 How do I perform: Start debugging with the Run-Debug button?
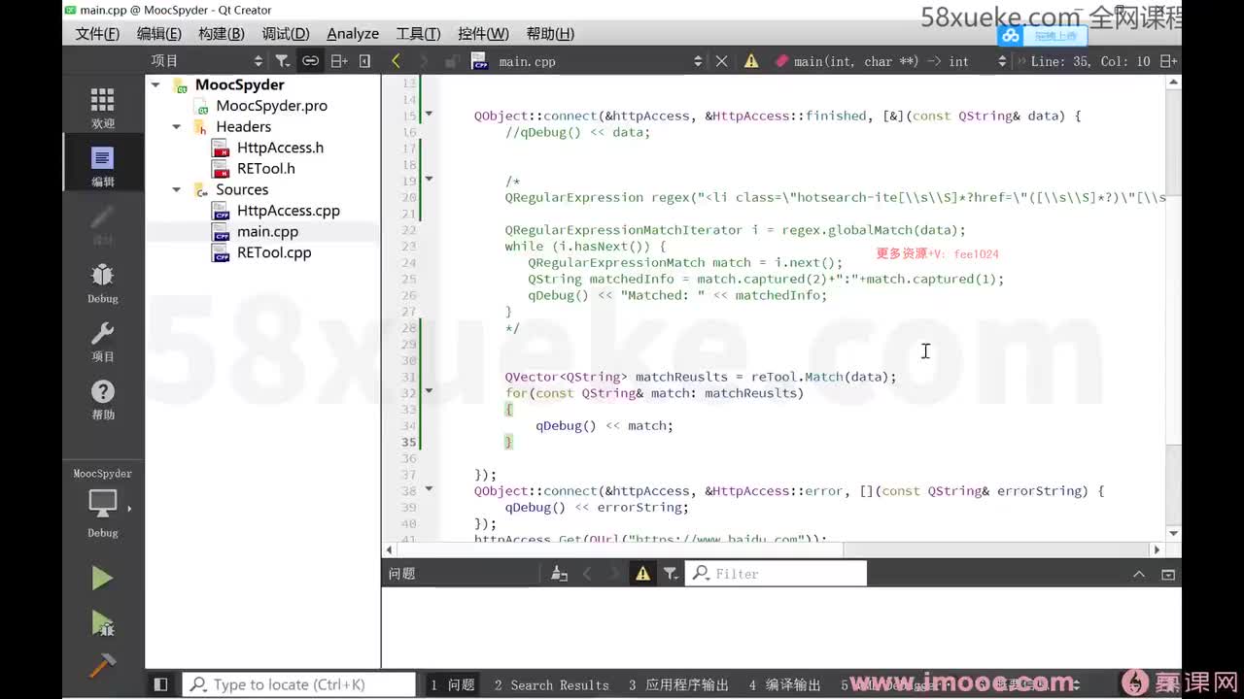click(102, 622)
